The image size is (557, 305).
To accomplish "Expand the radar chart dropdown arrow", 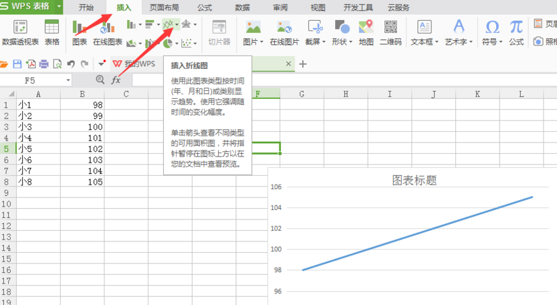I will pos(195,25).
